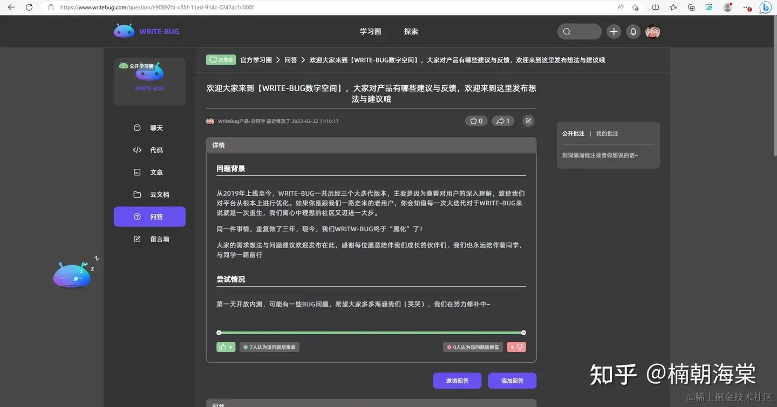The image size is (777, 407).
Task: Reload the page with the refresh icon
Action: pyautogui.click(x=29, y=8)
